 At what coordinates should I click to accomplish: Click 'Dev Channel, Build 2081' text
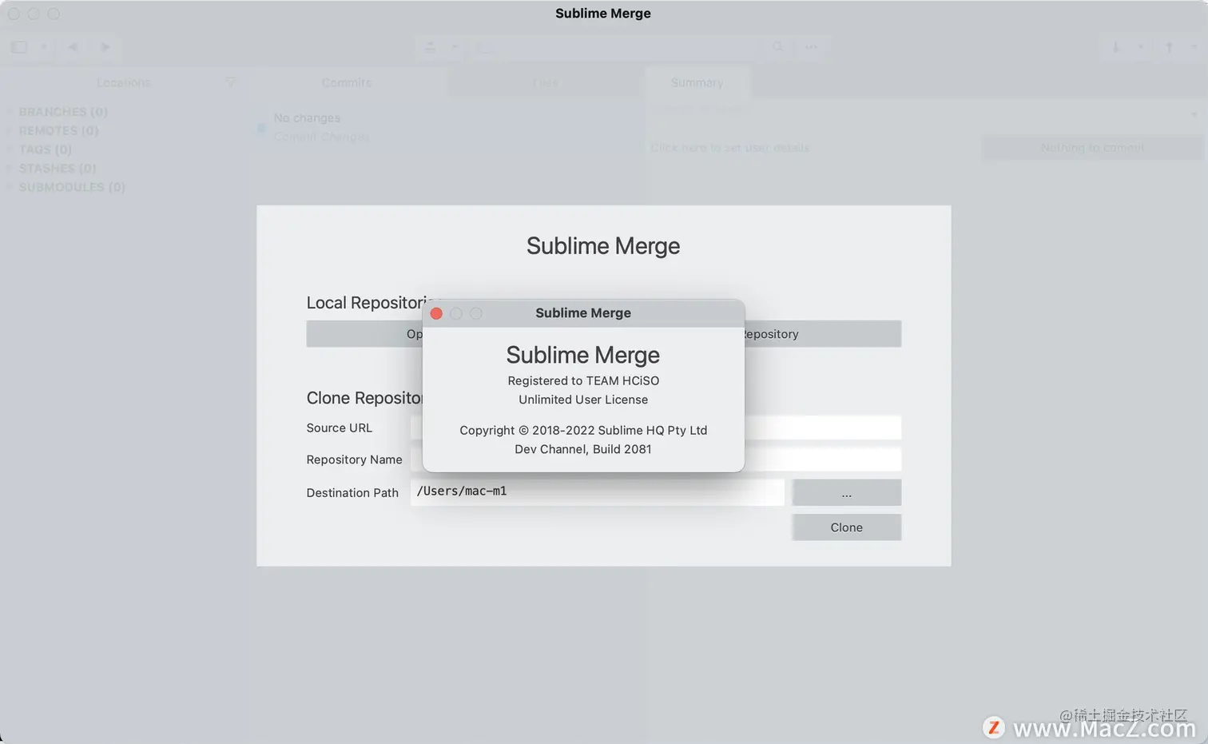point(583,449)
